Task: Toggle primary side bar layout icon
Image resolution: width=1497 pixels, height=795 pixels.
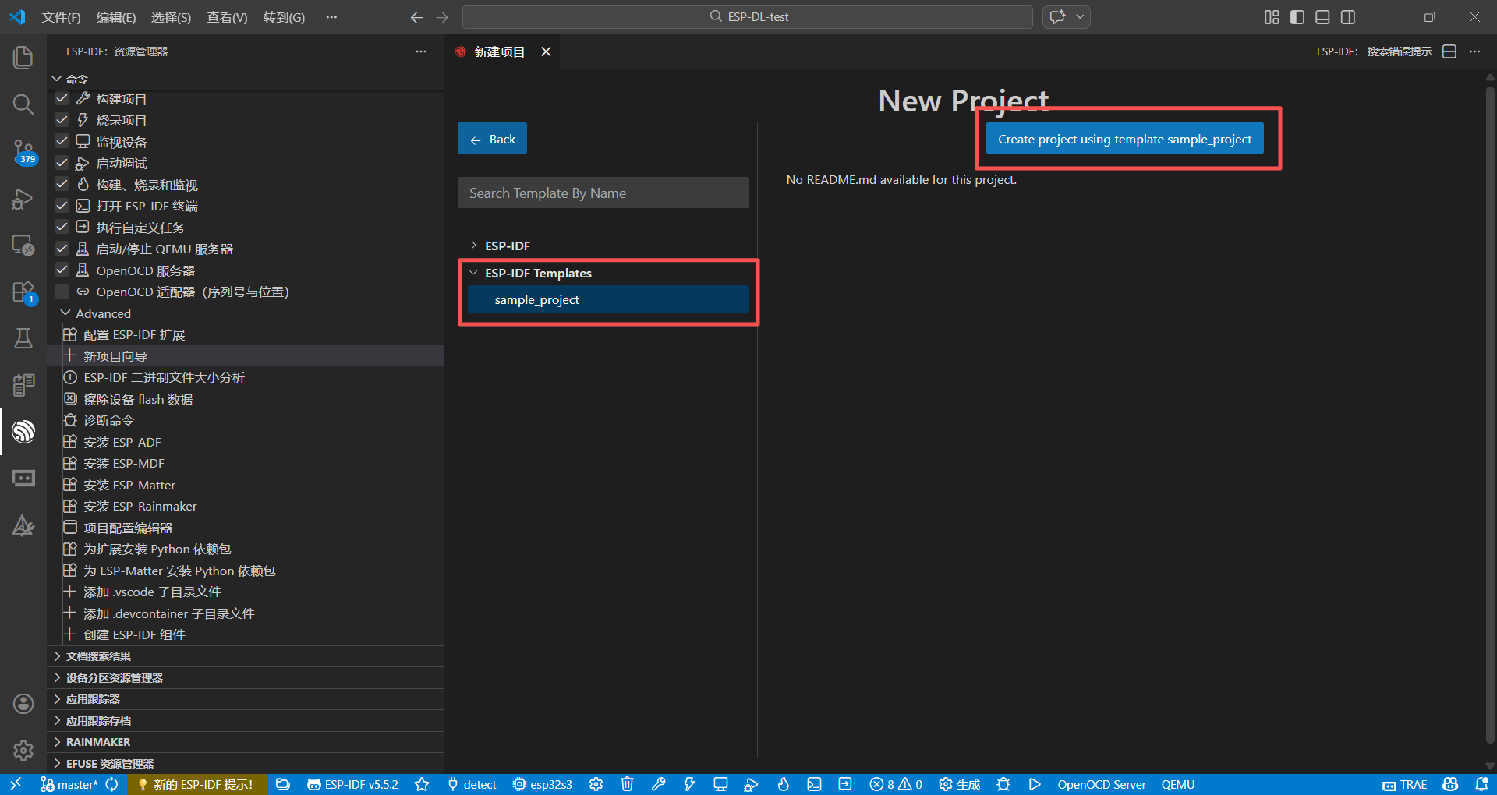Action: (1297, 17)
